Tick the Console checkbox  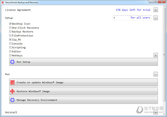(x=10, y=43)
